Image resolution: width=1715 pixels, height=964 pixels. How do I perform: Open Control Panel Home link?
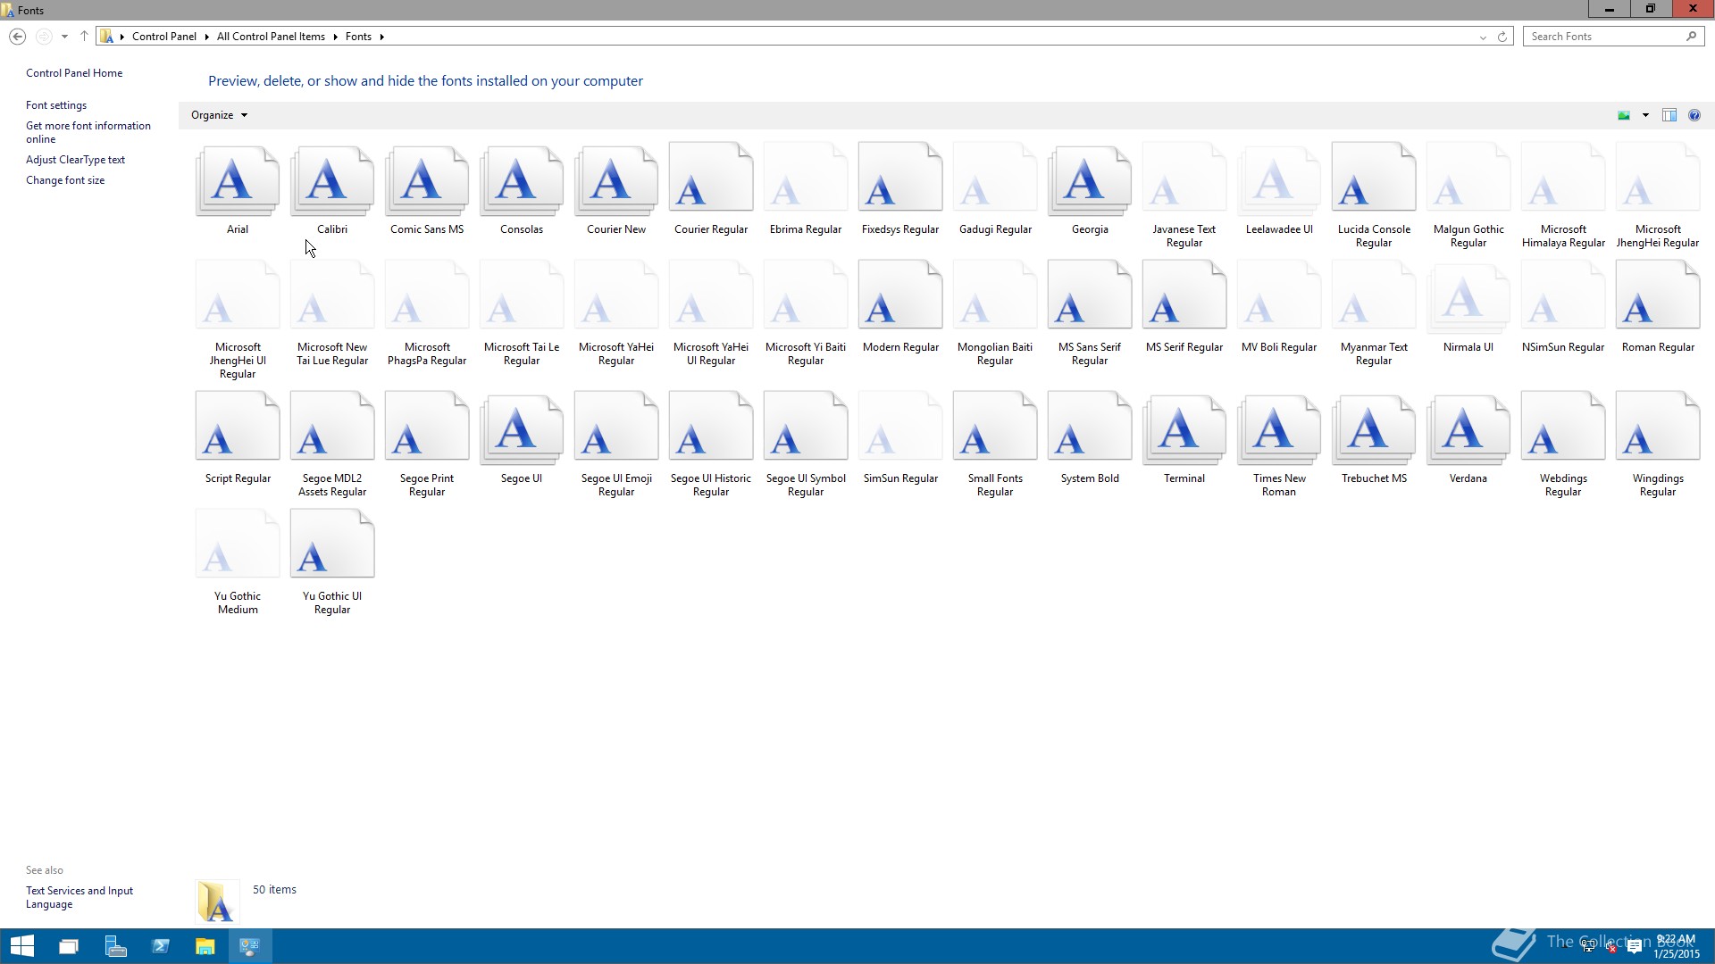click(x=74, y=73)
